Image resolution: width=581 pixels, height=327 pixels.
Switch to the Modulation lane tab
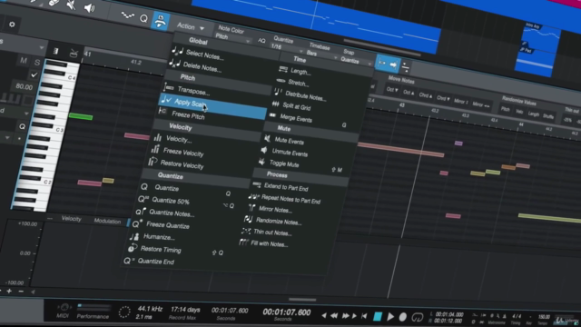click(107, 221)
